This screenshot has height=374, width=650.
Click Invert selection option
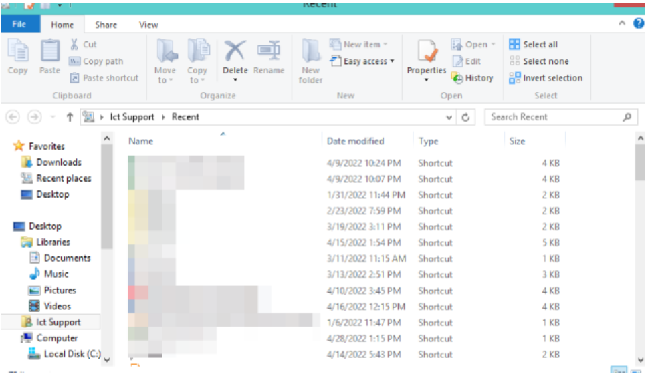point(546,78)
